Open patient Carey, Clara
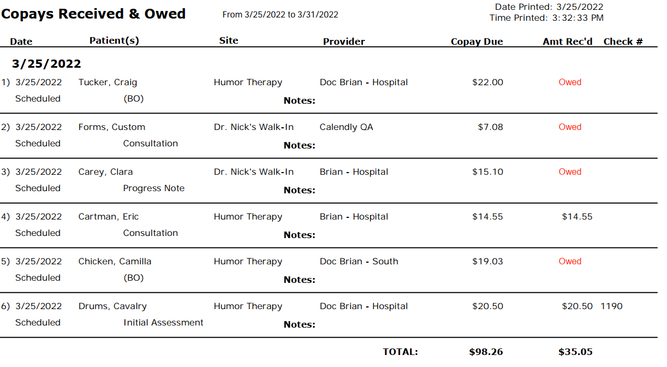This screenshot has width=667, height=367. coord(105,172)
